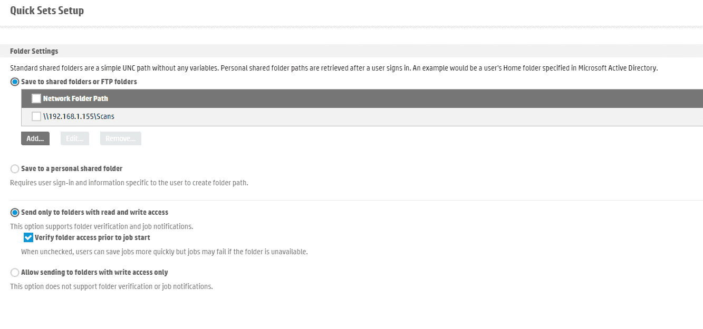Click the Network Folder Path column header text
Image resolution: width=703 pixels, height=329 pixels.
pyautogui.click(x=75, y=98)
